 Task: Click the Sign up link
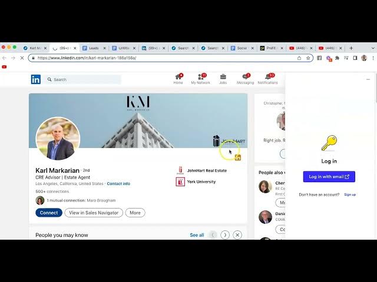pos(350,194)
